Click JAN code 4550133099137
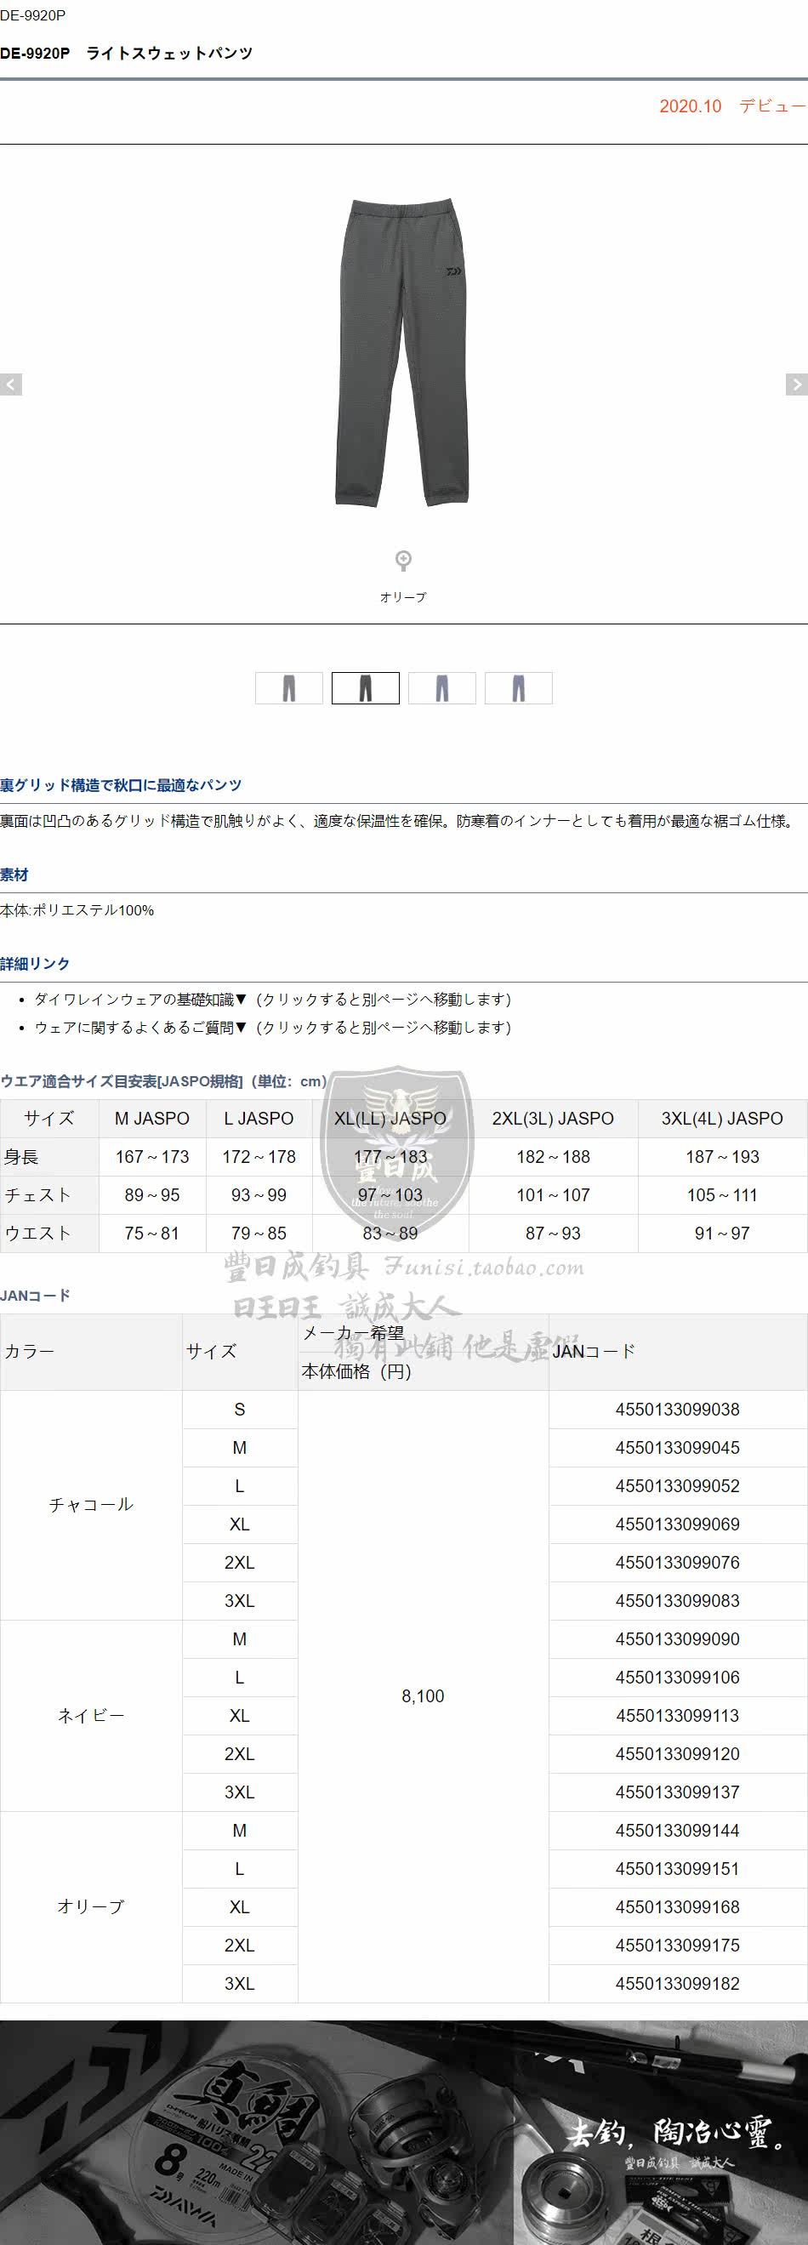Screen dimensions: 808x2245 click(x=678, y=1793)
